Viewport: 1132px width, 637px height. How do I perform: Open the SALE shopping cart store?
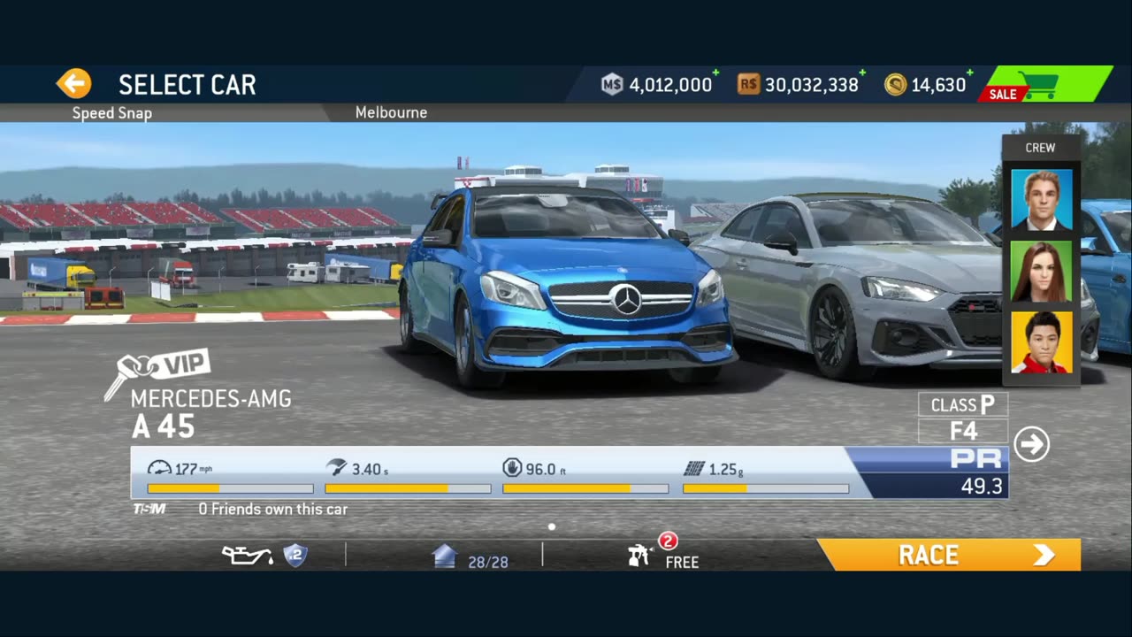(x=1044, y=85)
